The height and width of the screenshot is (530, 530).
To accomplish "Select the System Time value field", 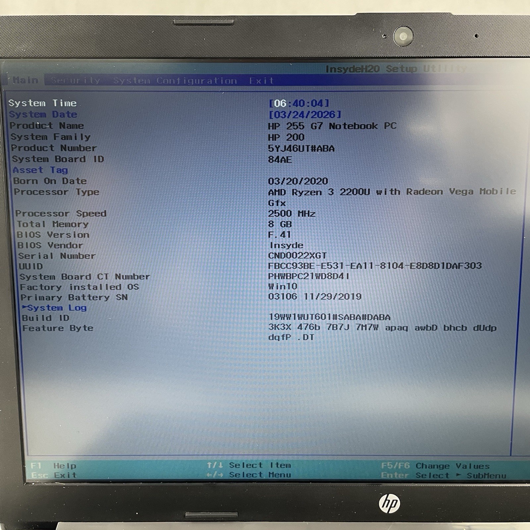I will (x=299, y=103).
